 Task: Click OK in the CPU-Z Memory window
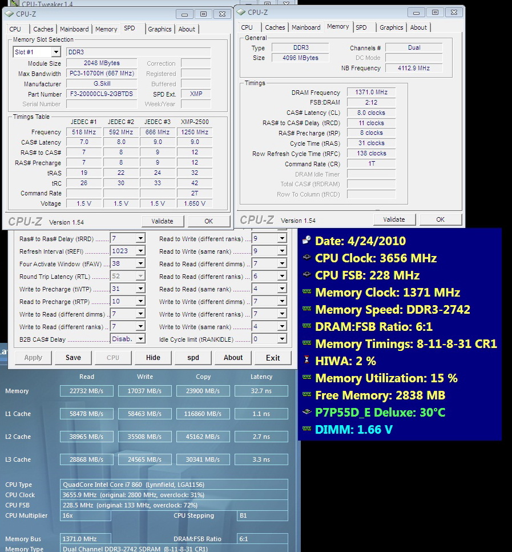tap(440, 219)
